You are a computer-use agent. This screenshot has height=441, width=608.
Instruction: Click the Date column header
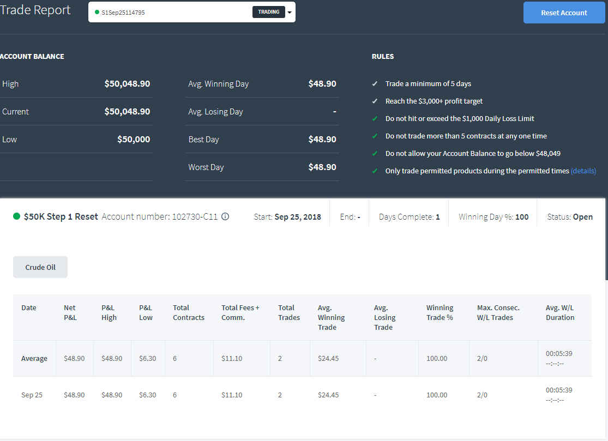click(29, 307)
